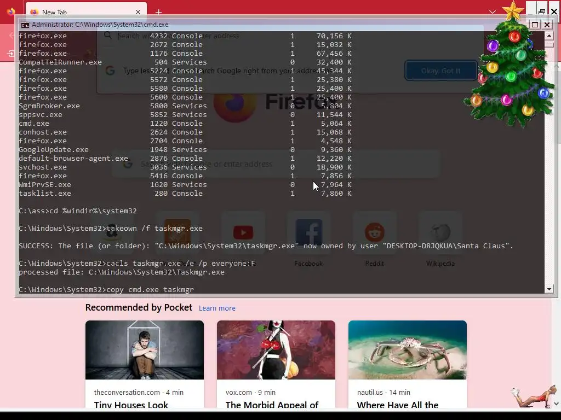Click The Morbid Appeal of article title
This screenshot has width=561, height=420.
coord(272,405)
